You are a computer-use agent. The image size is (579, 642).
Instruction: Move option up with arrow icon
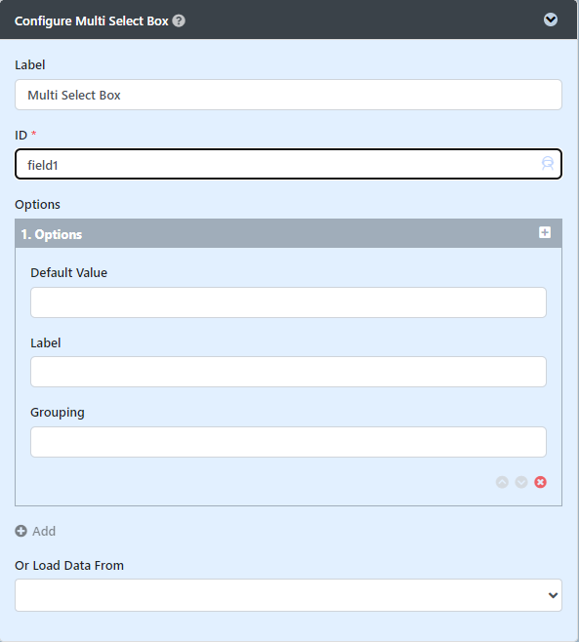tap(502, 482)
